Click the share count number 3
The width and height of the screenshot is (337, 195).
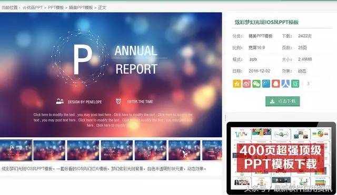pyautogui.click(x=308, y=84)
